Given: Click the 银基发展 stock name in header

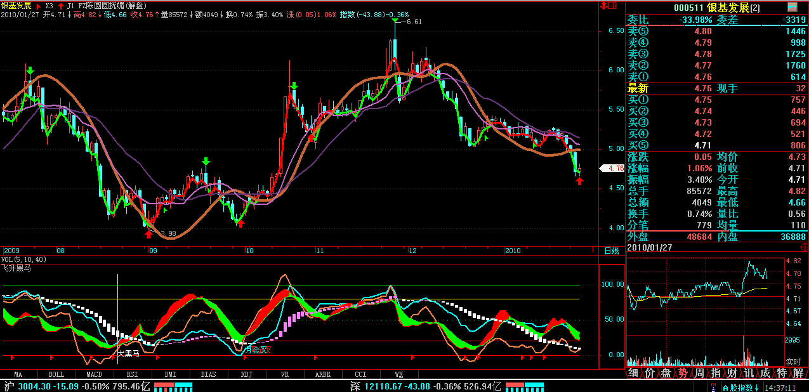Looking at the screenshot, I should tap(16, 6).
